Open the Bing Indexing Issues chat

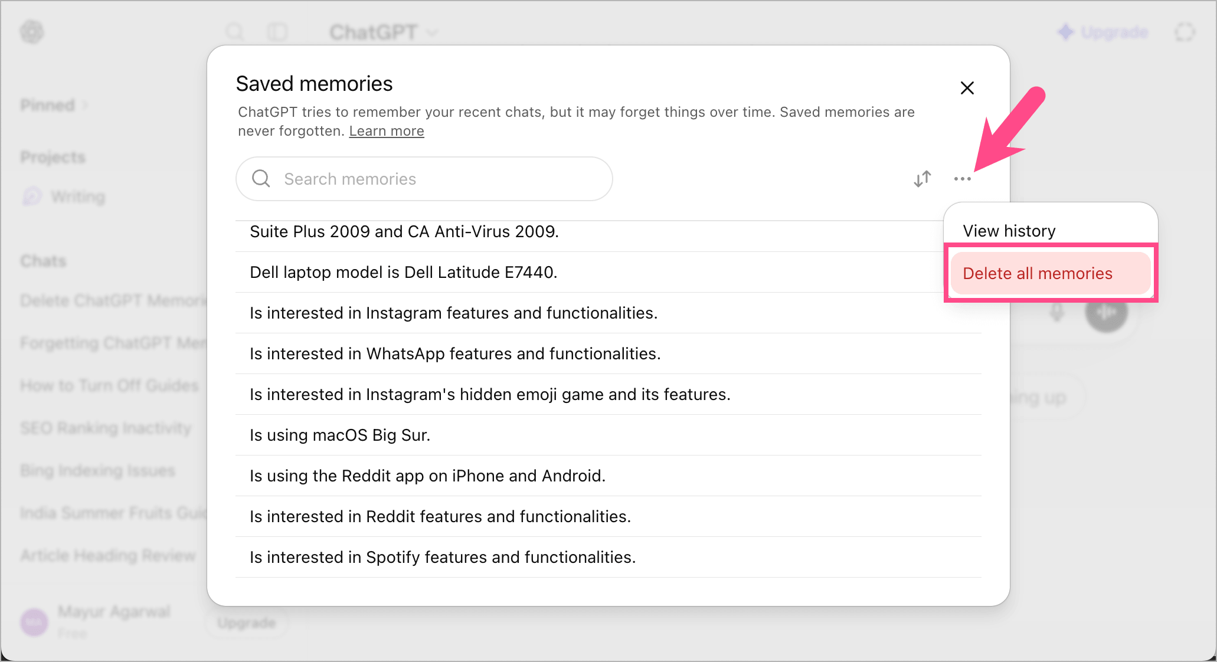pos(97,470)
